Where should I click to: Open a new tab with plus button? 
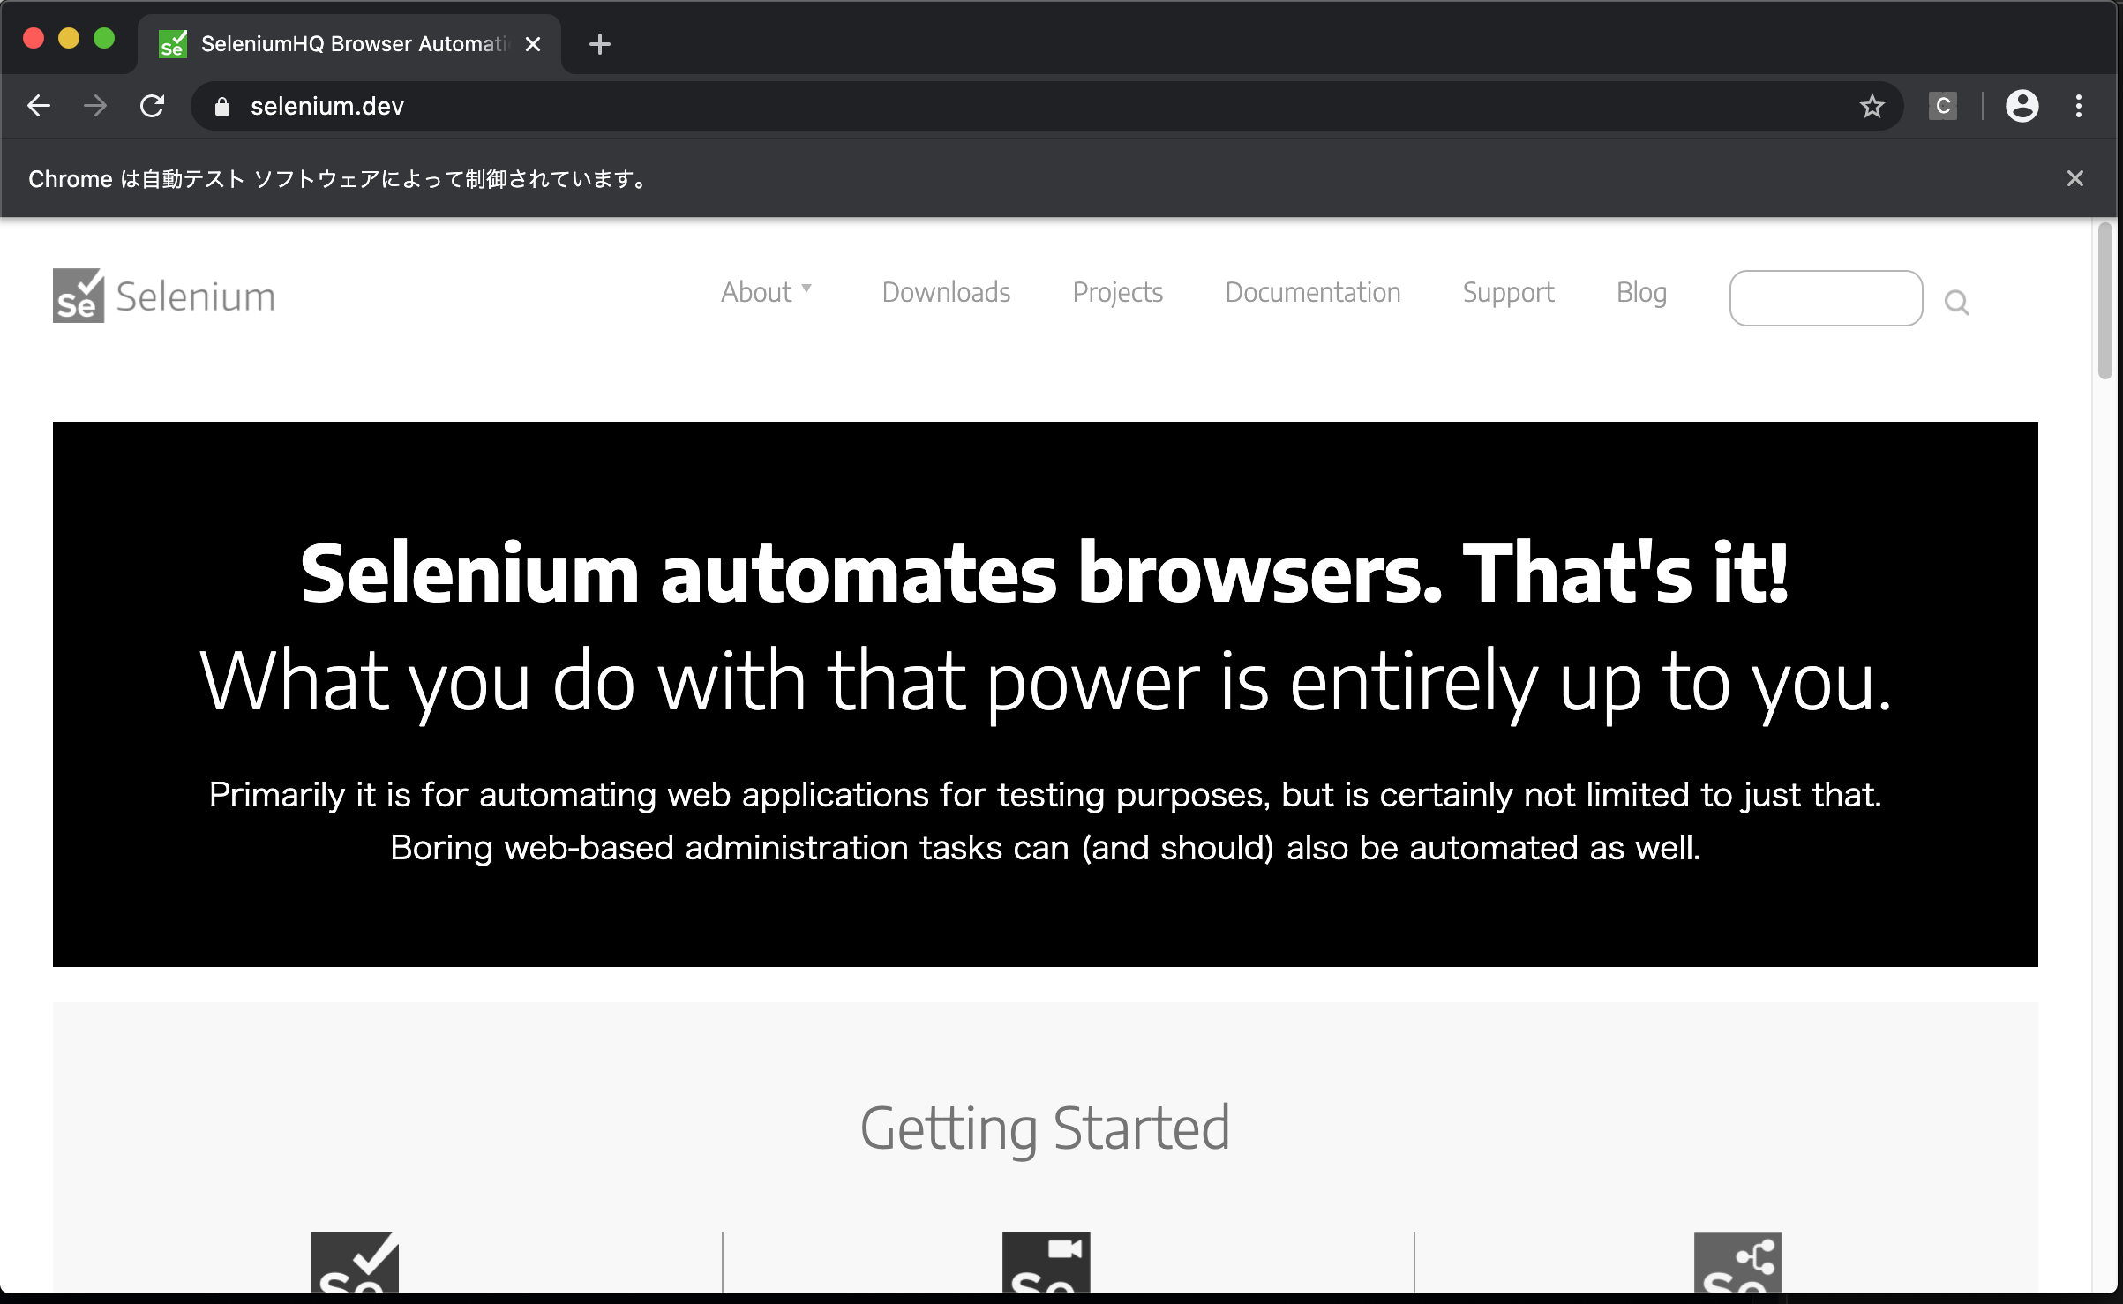(600, 44)
